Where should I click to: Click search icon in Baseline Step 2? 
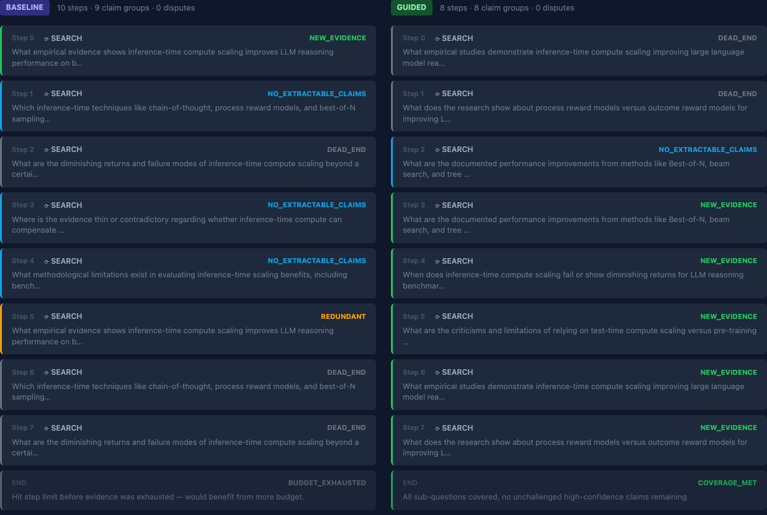pos(47,150)
